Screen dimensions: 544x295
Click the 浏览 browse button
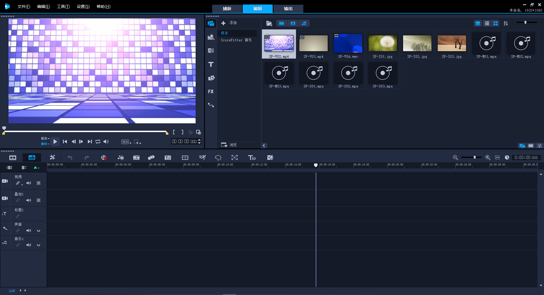229,145
